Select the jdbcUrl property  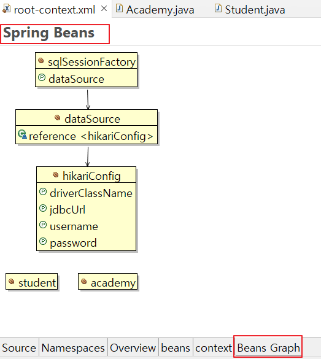tap(68, 210)
